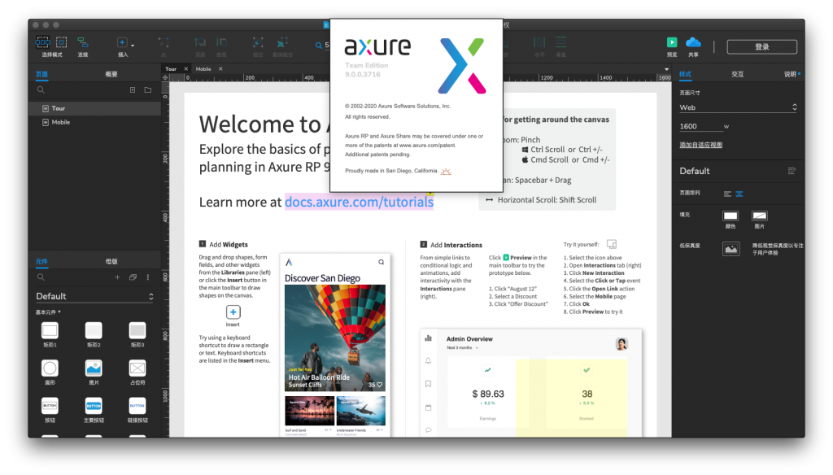Switch to the 交互 interactions tab

point(737,74)
